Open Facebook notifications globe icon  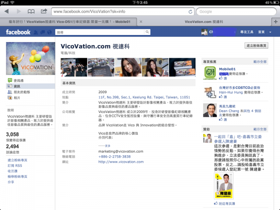49,32
